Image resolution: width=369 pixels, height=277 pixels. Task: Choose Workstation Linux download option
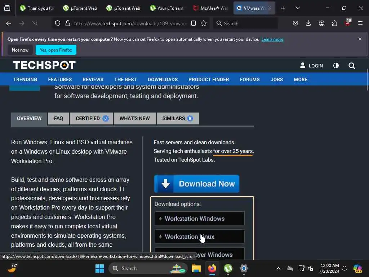(200, 237)
